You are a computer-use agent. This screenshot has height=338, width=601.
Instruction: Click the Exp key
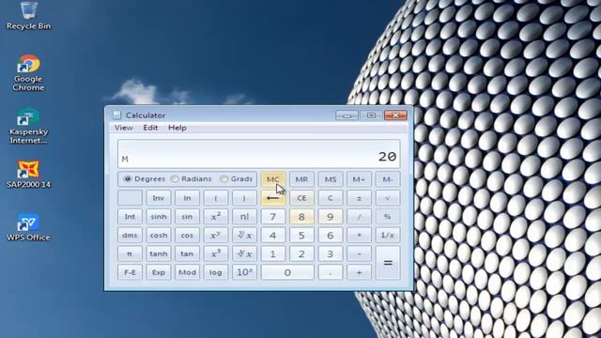159,272
